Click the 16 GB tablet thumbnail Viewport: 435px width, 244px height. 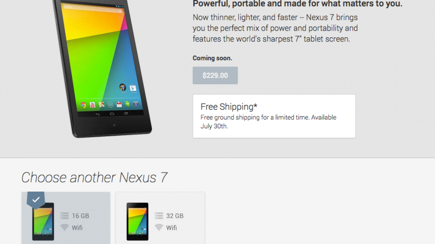[43, 221]
